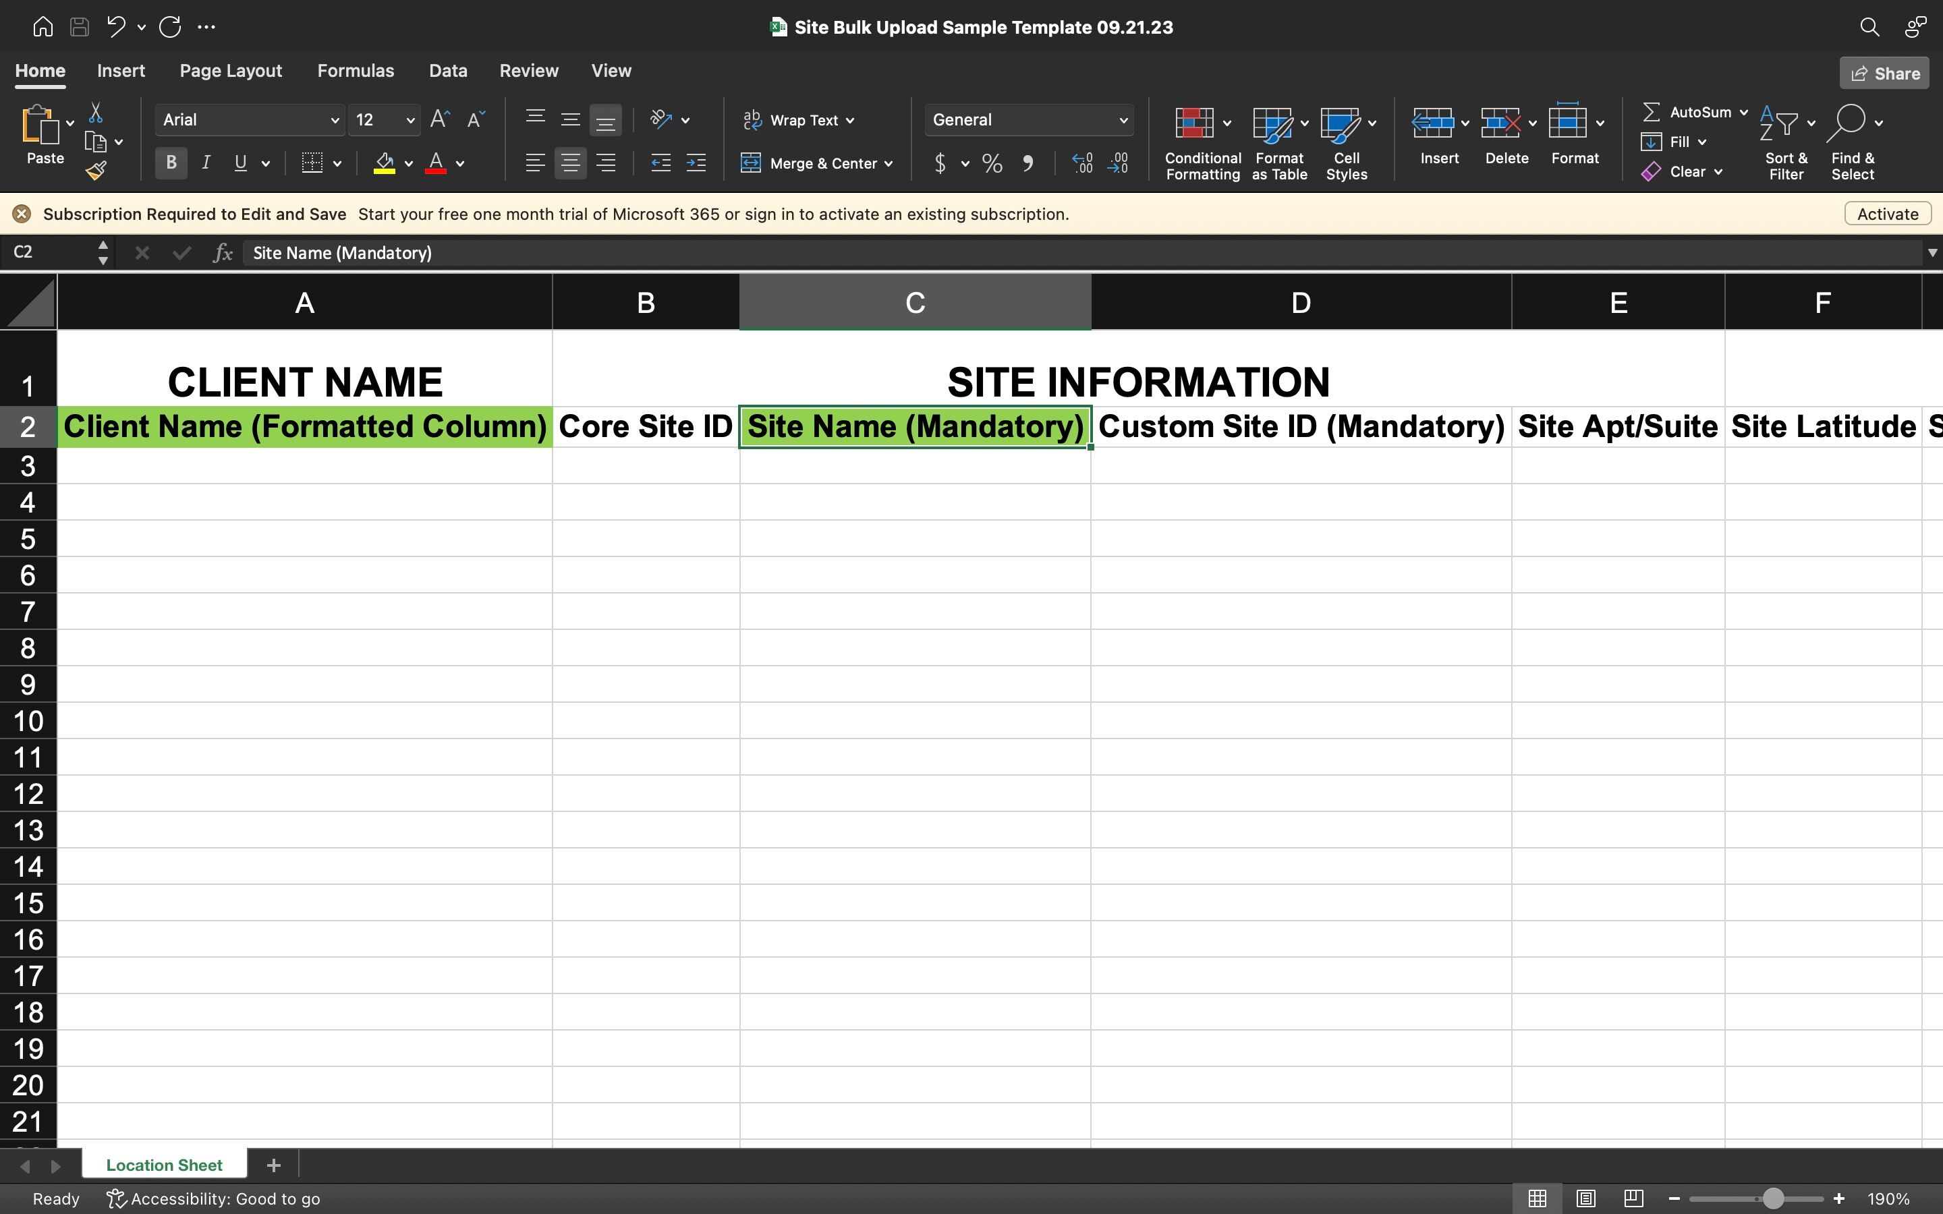Click the Undo arrow icon
The width and height of the screenshot is (1943, 1214).
point(117,26)
